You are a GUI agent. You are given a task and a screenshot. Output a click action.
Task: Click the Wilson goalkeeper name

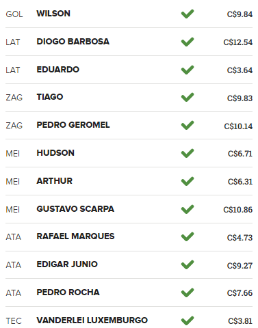click(53, 14)
